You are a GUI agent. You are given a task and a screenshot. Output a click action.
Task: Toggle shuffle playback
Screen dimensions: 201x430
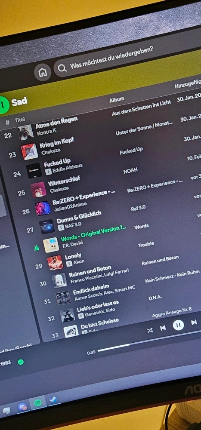[150, 330]
